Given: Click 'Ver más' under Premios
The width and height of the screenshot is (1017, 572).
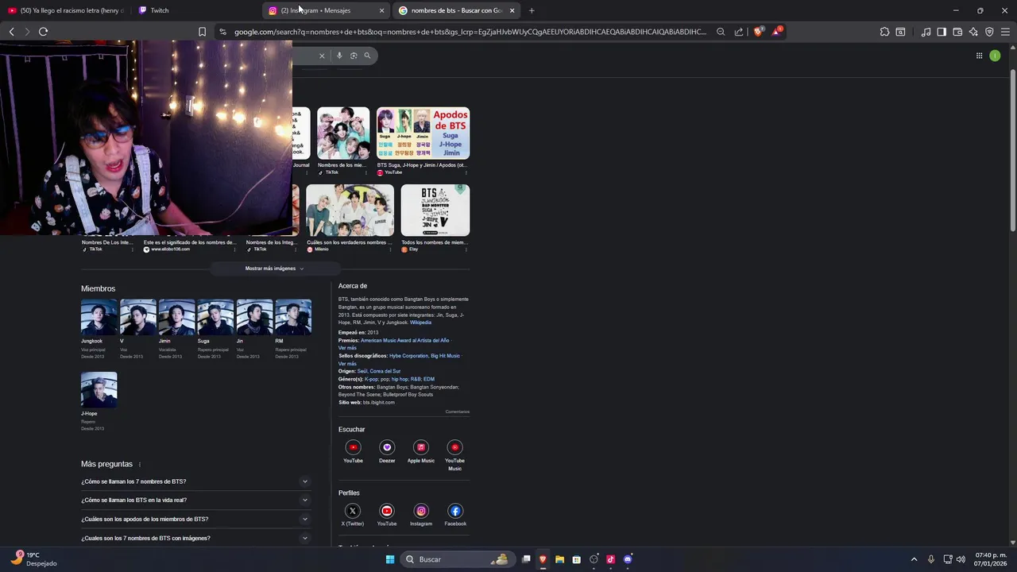Looking at the screenshot, I should (347, 348).
